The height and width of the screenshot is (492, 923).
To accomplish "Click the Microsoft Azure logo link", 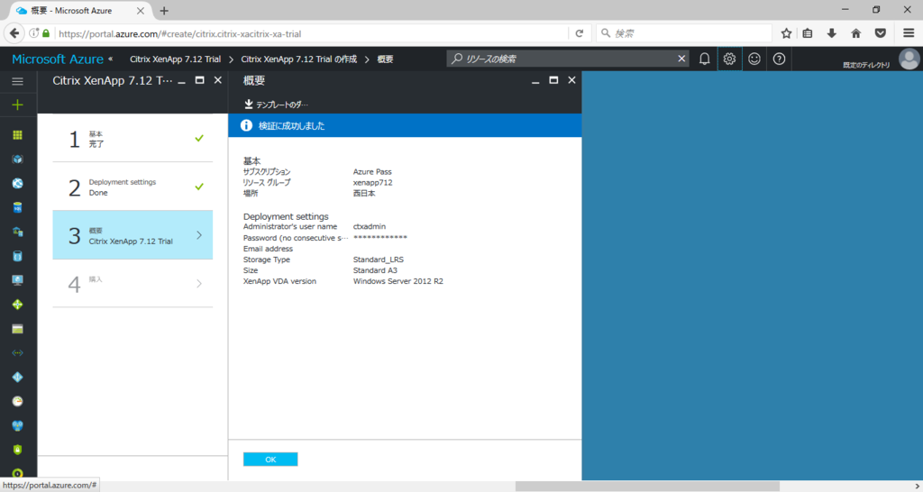I will pos(58,59).
